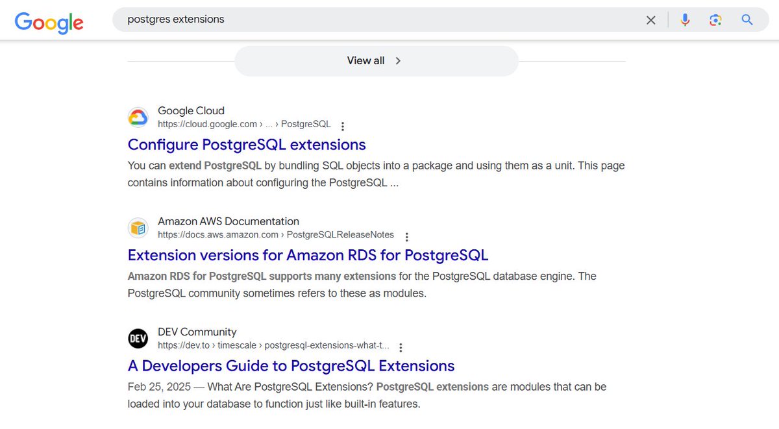Expand results with the View all button

pyautogui.click(x=376, y=61)
